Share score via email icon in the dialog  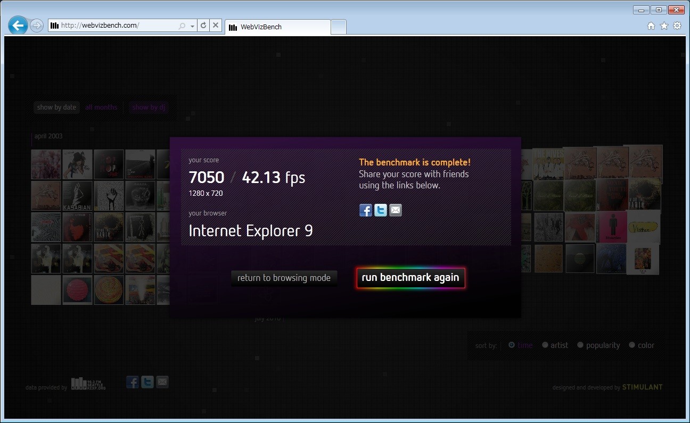396,210
